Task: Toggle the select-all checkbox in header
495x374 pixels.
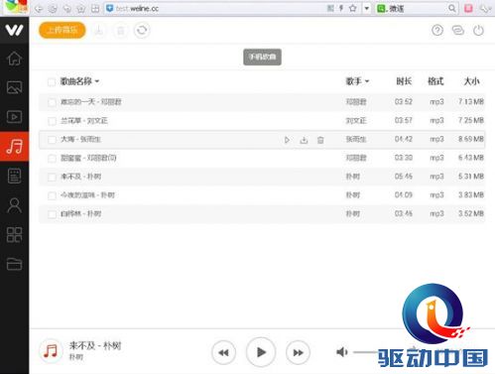Action: (x=52, y=81)
